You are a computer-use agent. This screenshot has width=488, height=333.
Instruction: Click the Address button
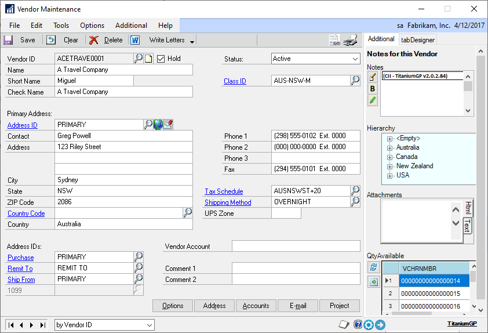[214, 306]
